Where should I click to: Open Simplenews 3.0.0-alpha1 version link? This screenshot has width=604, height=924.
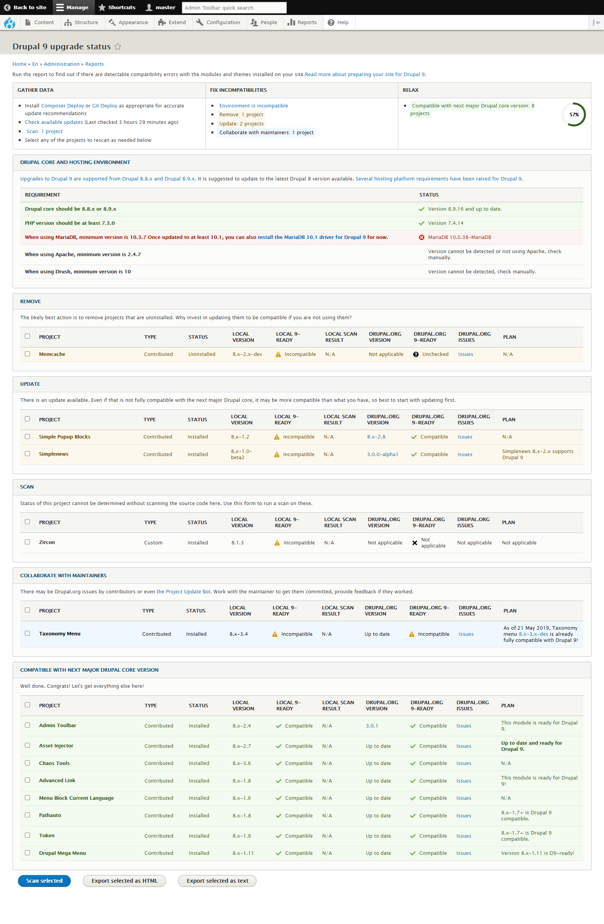[x=382, y=454]
